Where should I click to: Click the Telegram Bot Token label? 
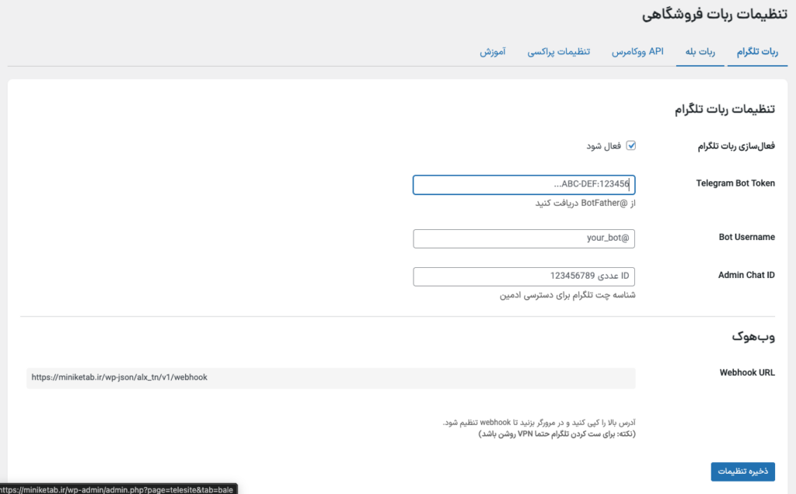tap(735, 183)
